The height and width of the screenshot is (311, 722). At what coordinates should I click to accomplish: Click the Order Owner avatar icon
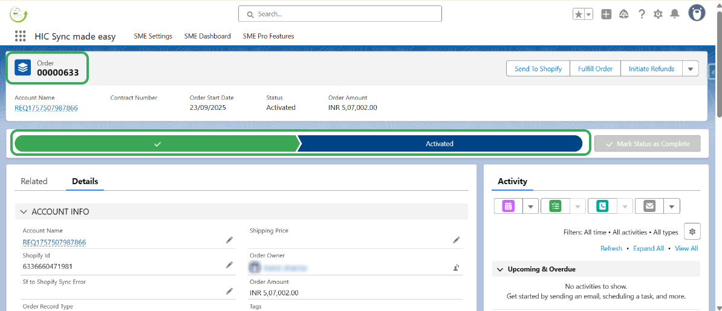click(254, 267)
